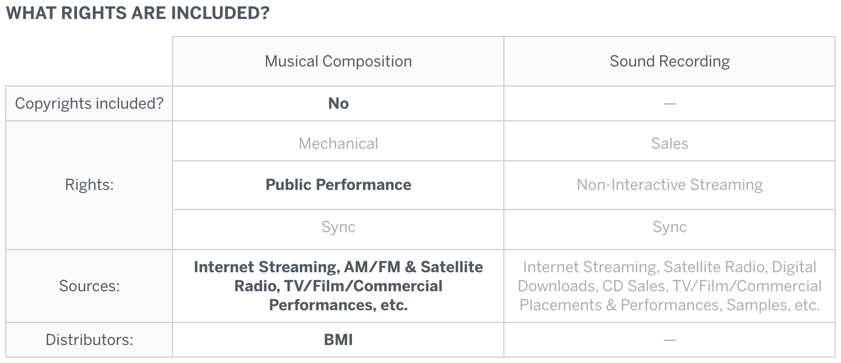This screenshot has width=841, height=363.
Task: Click the 'Sources:' row label
Action: 89,286
